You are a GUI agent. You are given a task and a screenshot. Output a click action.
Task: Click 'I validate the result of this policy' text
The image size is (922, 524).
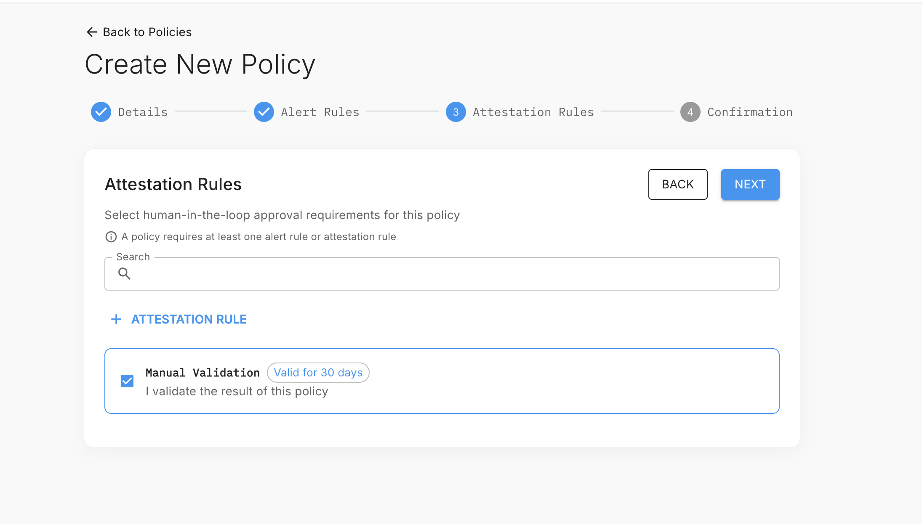point(237,392)
